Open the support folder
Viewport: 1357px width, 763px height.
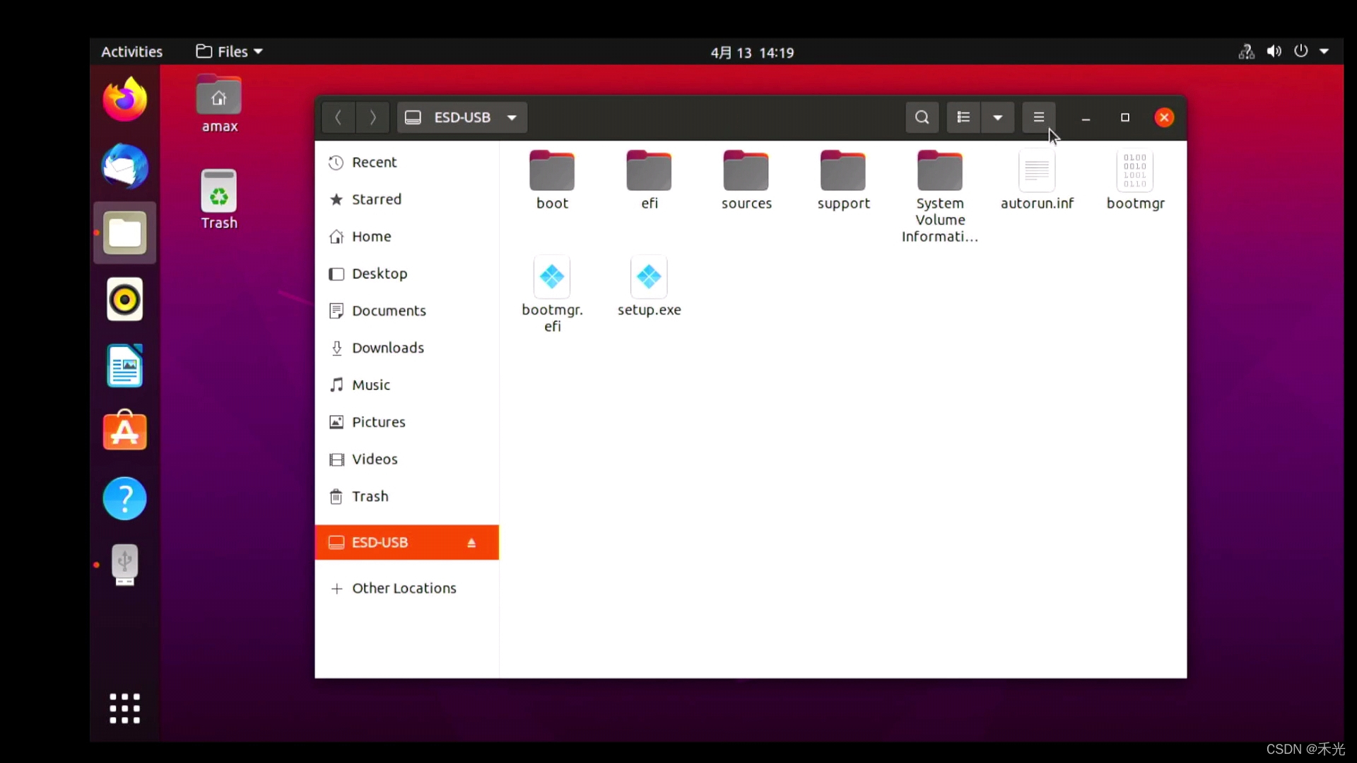tap(843, 177)
